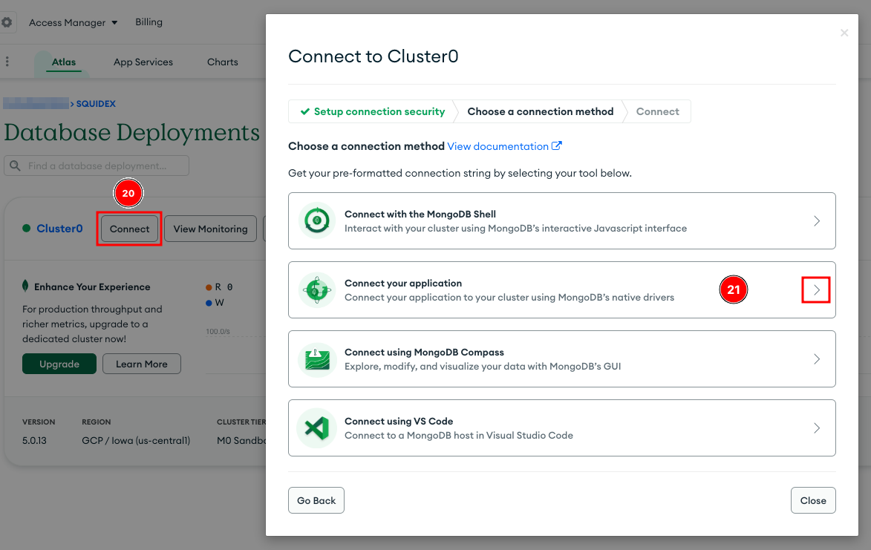This screenshot has width=871, height=550.
Task: Choose Connect your application option
Action: [562, 289]
